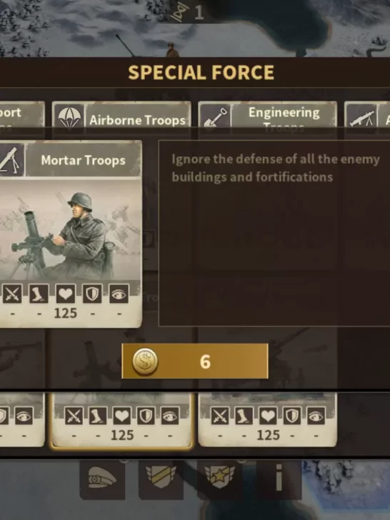Select the highlighted lower unit card
Image resolution: width=390 pixels, height=520 pixels.
click(x=121, y=421)
